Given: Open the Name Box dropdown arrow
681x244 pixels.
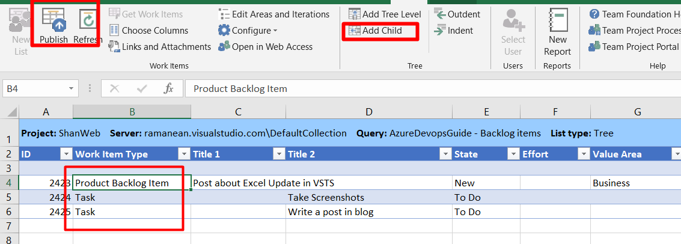Looking at the screenshot, I should coord(72,88).
